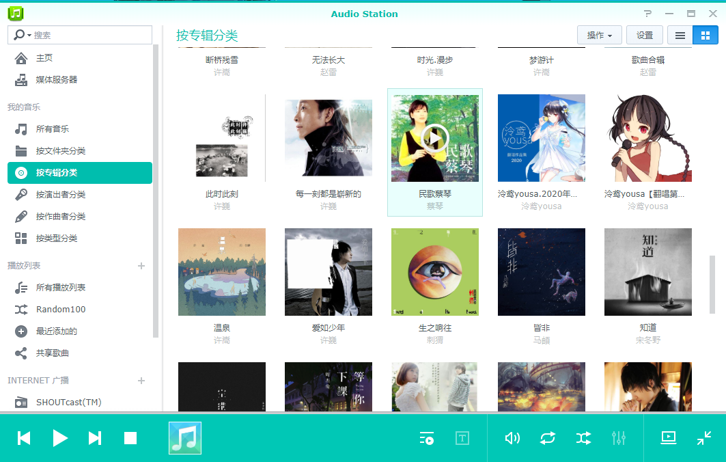The height and width of the screenshot is (462, 726).
Task: Click the Audio Station app logo
Action: (16, 14)
